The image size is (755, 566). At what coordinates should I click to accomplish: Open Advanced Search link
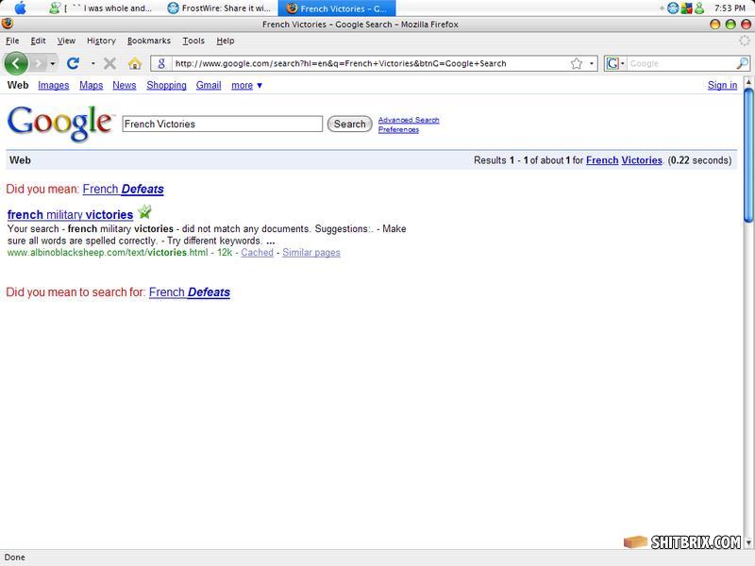click(409, 120)
